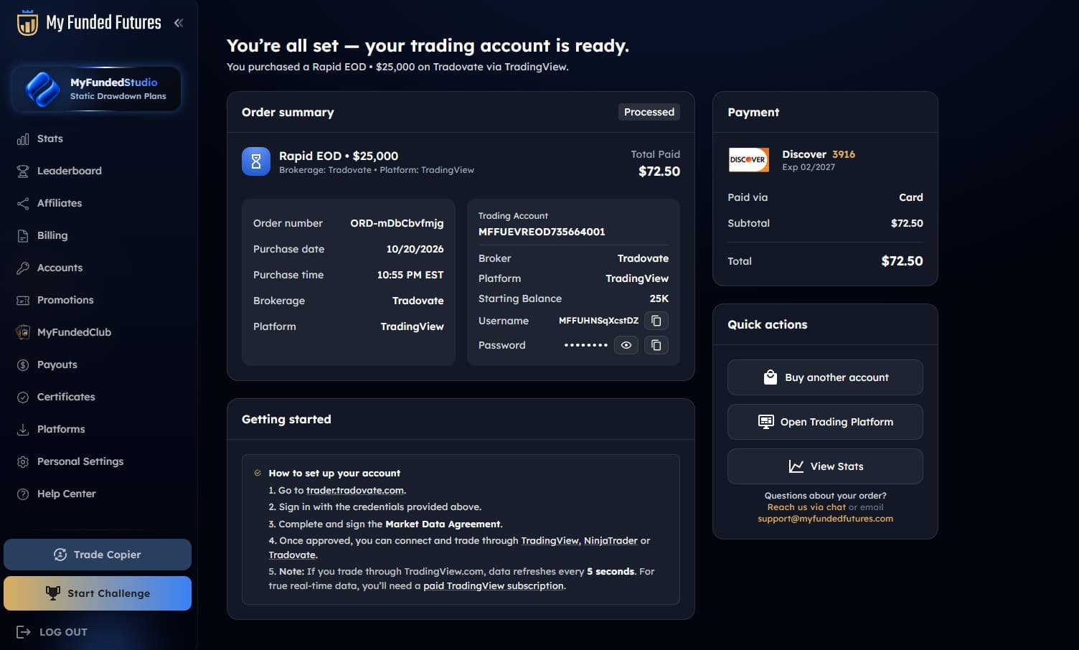Viewport: 1079px width, 650px height.
Task: Click the Discover card number ending 3916
Action: pos(844,154)
